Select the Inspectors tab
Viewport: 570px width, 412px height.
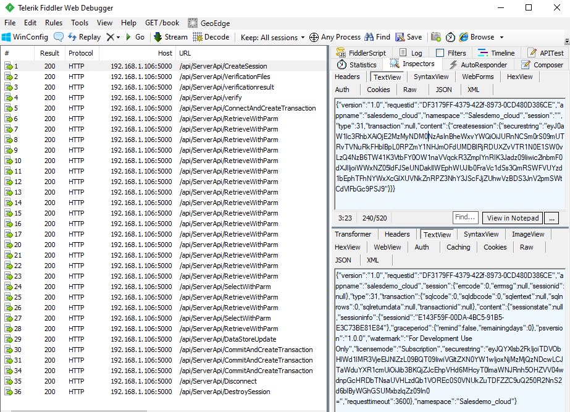click(412, 64)
